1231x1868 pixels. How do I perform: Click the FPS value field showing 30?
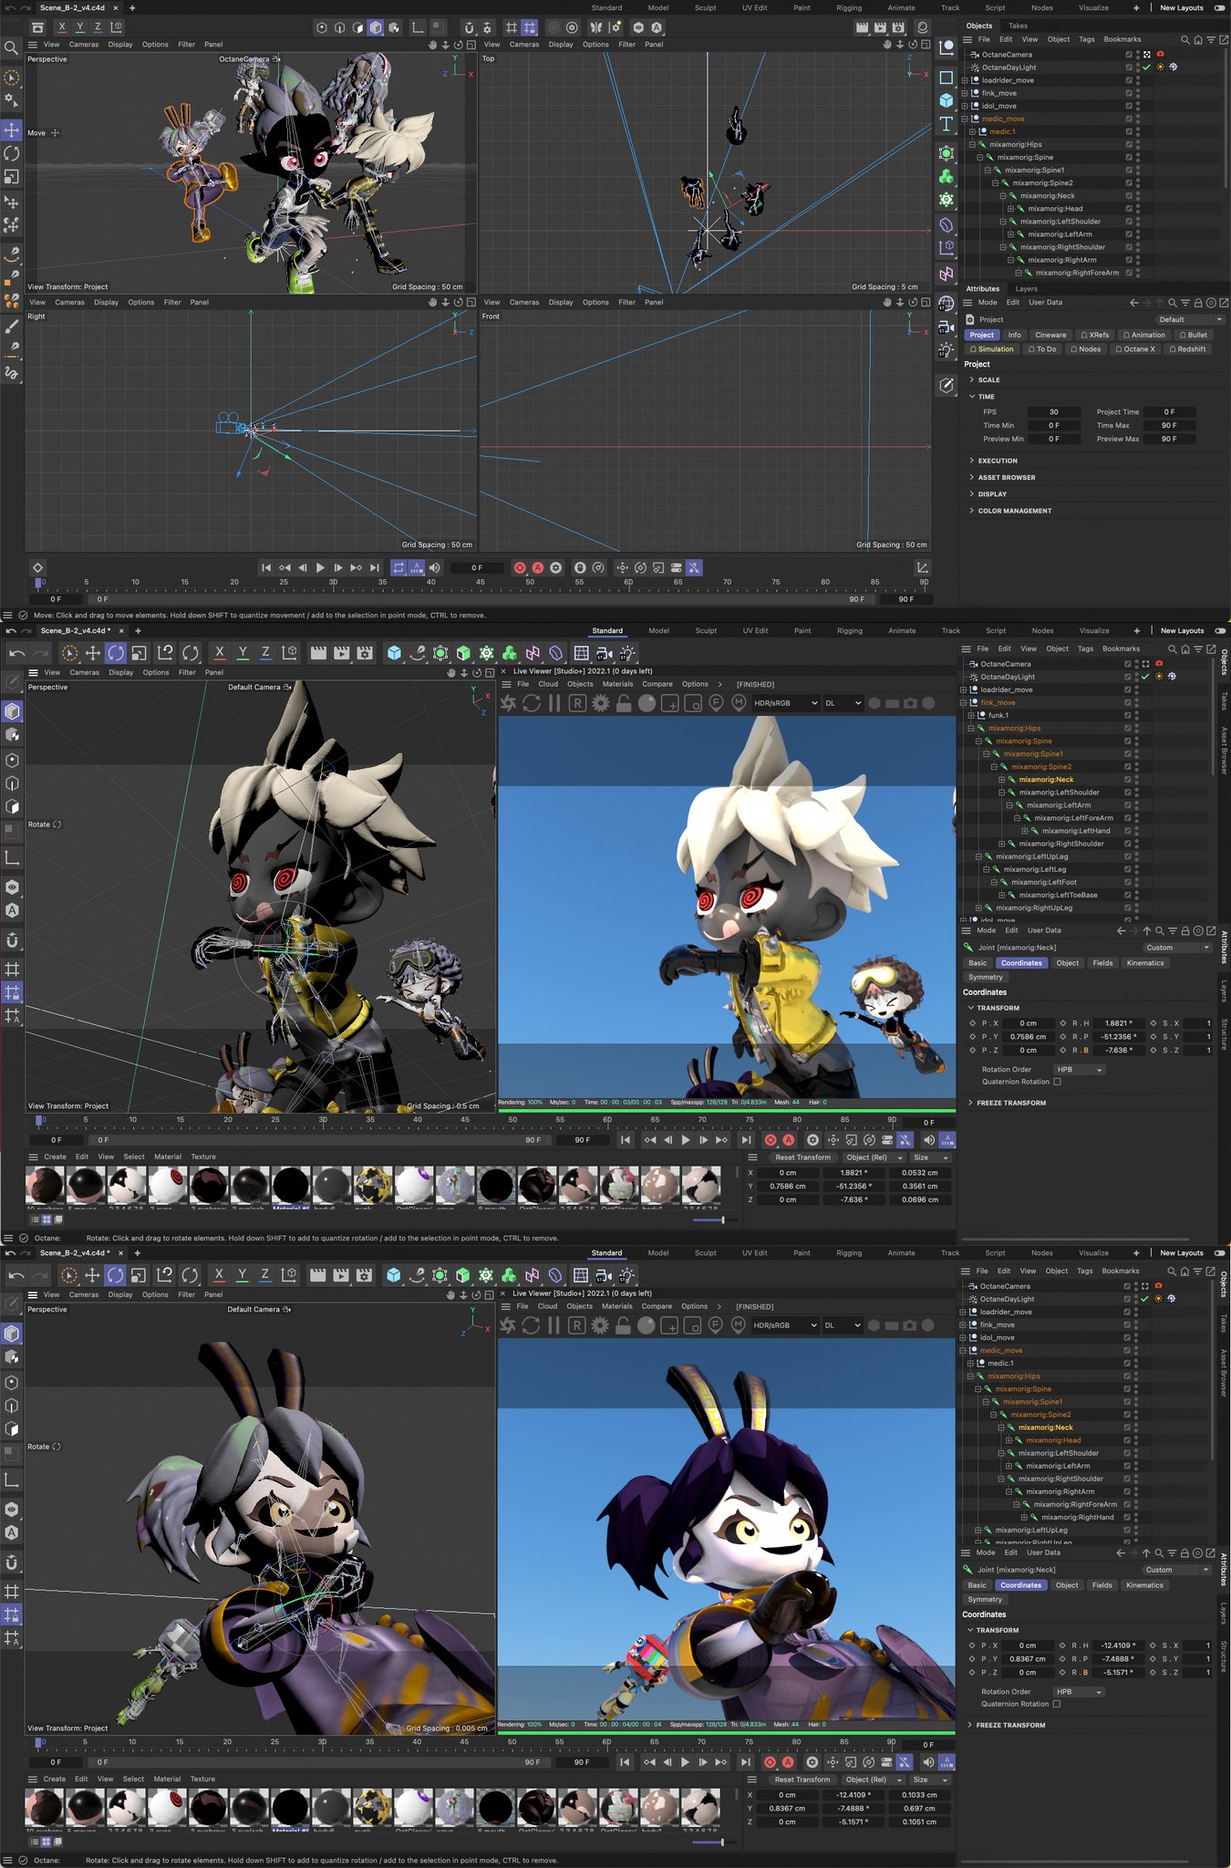1053,412
